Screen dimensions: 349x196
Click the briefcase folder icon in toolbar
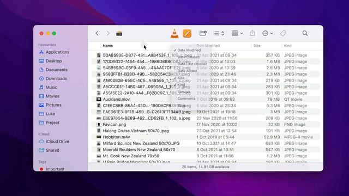pyautogui.click(x=119, y=34)
